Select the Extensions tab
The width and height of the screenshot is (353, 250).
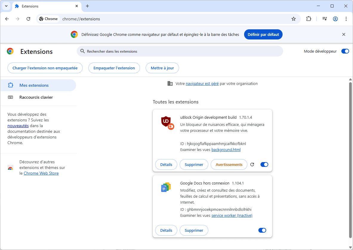point(47,6)
